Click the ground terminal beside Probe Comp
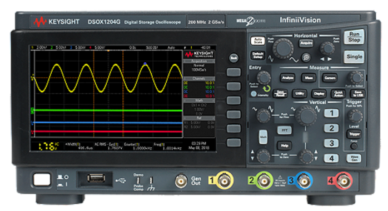 pos(151,180)
